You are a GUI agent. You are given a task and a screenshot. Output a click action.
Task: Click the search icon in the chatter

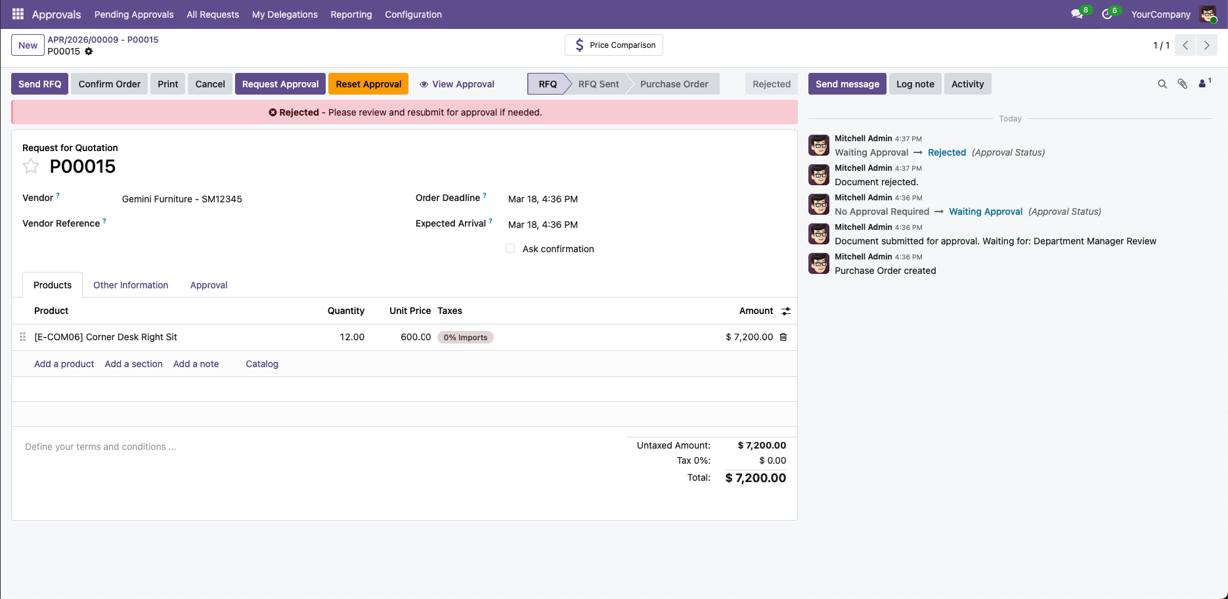pyautogui.click(x=1162, y=83)
